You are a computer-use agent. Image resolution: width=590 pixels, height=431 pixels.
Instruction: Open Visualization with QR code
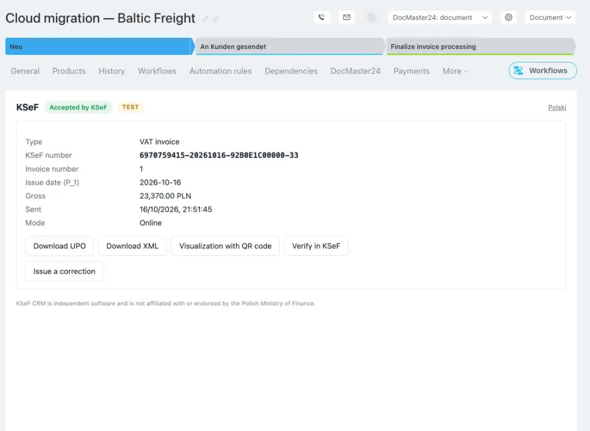[225, 246]
